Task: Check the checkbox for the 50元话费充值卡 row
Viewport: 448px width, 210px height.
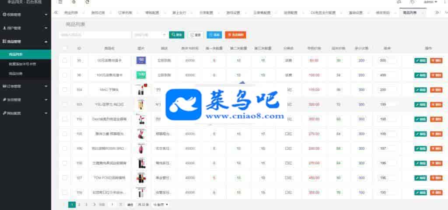Action: point(65,60)
